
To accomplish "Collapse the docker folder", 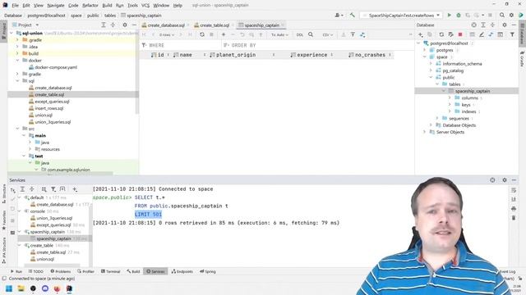I will pos(17,61).
